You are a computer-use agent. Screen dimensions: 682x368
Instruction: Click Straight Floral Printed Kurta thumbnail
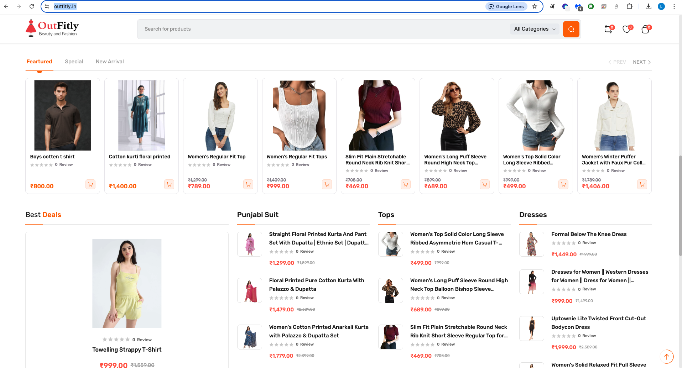coord(249,244)
